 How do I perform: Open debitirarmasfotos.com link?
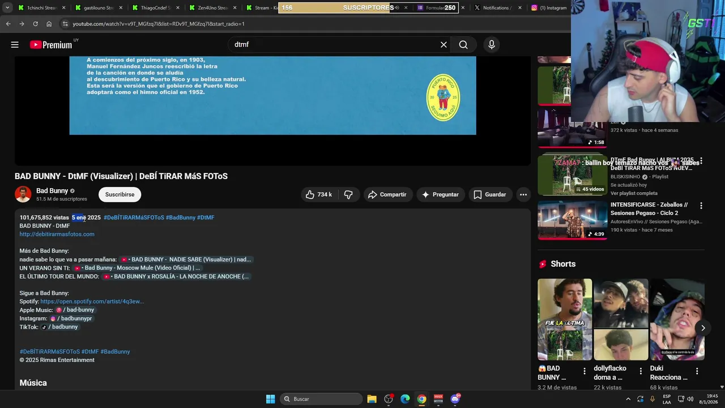point(57,234)
